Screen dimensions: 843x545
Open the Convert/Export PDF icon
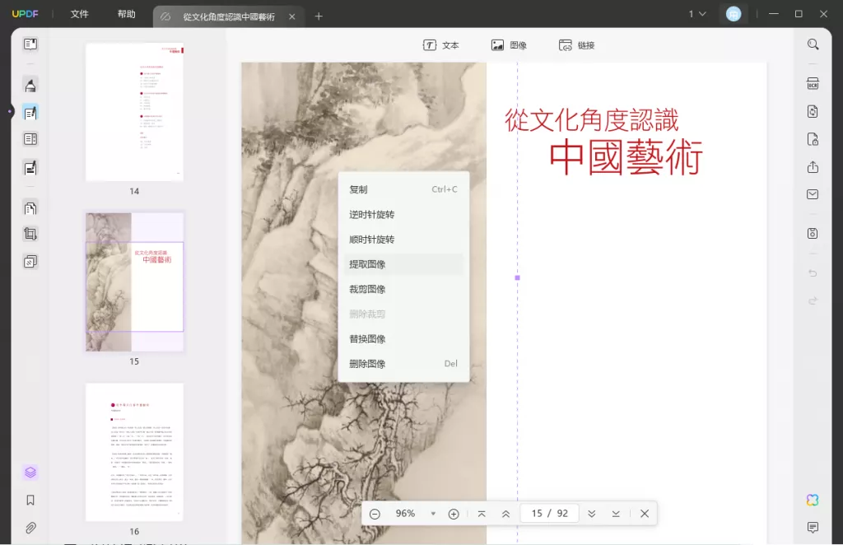(813, 111)
